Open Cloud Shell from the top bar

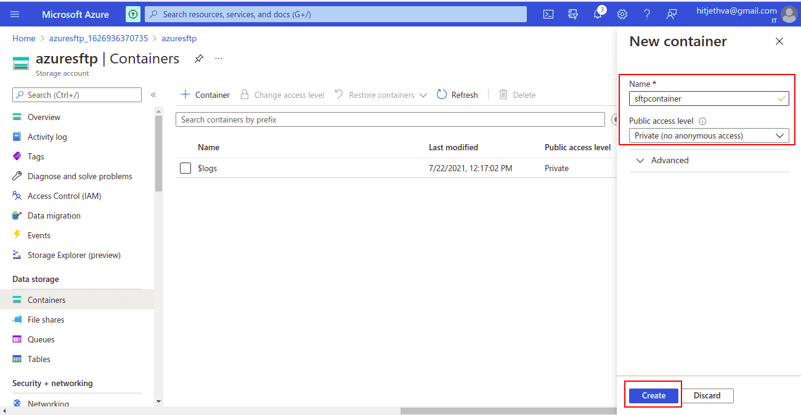coord(548,14)
